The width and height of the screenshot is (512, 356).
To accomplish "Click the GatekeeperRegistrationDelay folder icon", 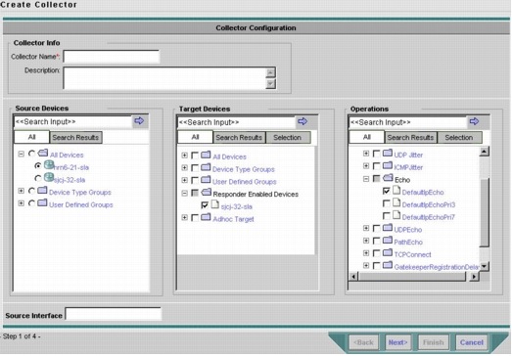I will tap(388, 265).
